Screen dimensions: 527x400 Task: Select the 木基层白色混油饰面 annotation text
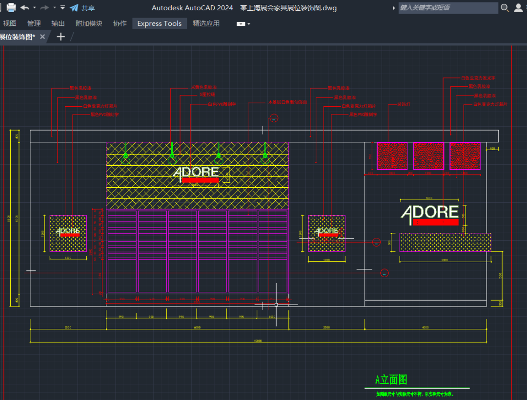[x=287, y=102]
